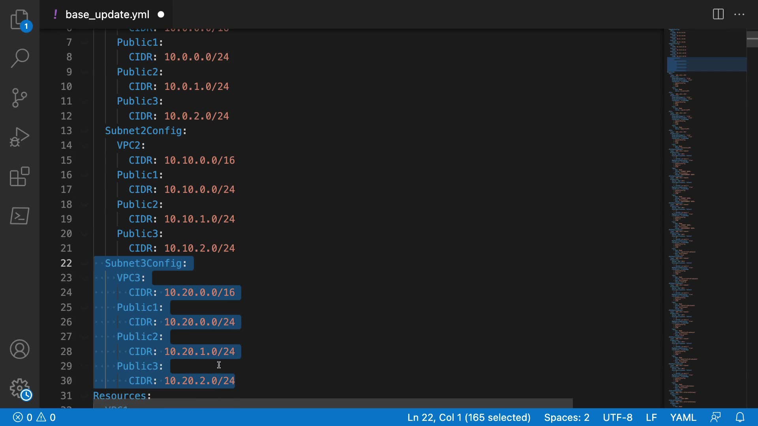The width and height of the screenshot is (758, 426).
Task: Open the terminal panel icon in sidebar
Action: (19, 216)
